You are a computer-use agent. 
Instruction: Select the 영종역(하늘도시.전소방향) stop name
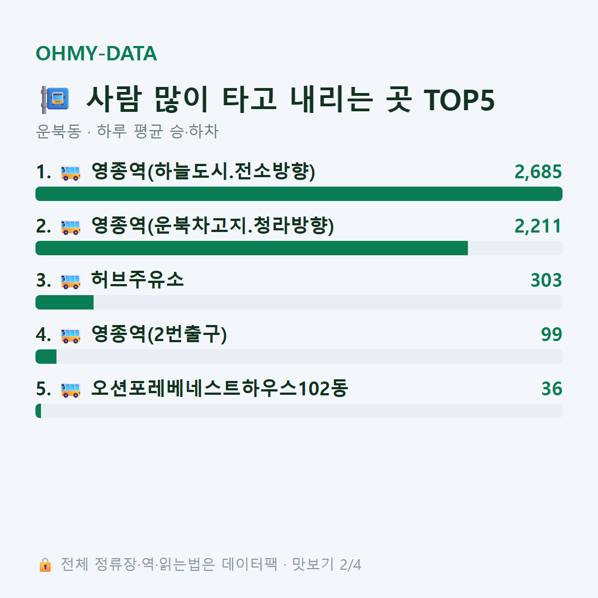[203, 171]
